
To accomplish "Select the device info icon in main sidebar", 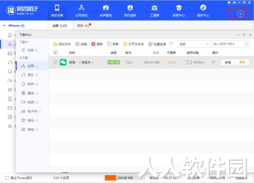I will point(10,35).
